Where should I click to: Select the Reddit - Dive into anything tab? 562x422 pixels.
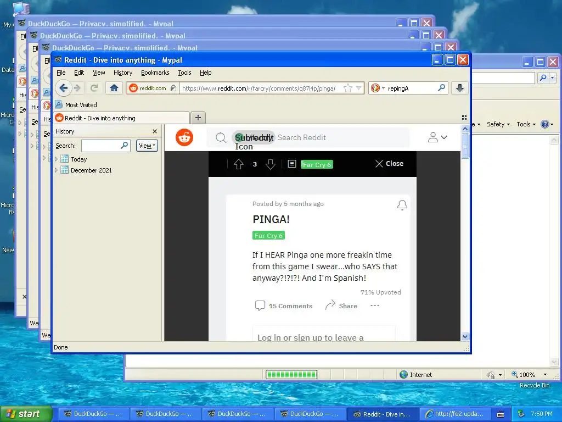pos(121,118)
